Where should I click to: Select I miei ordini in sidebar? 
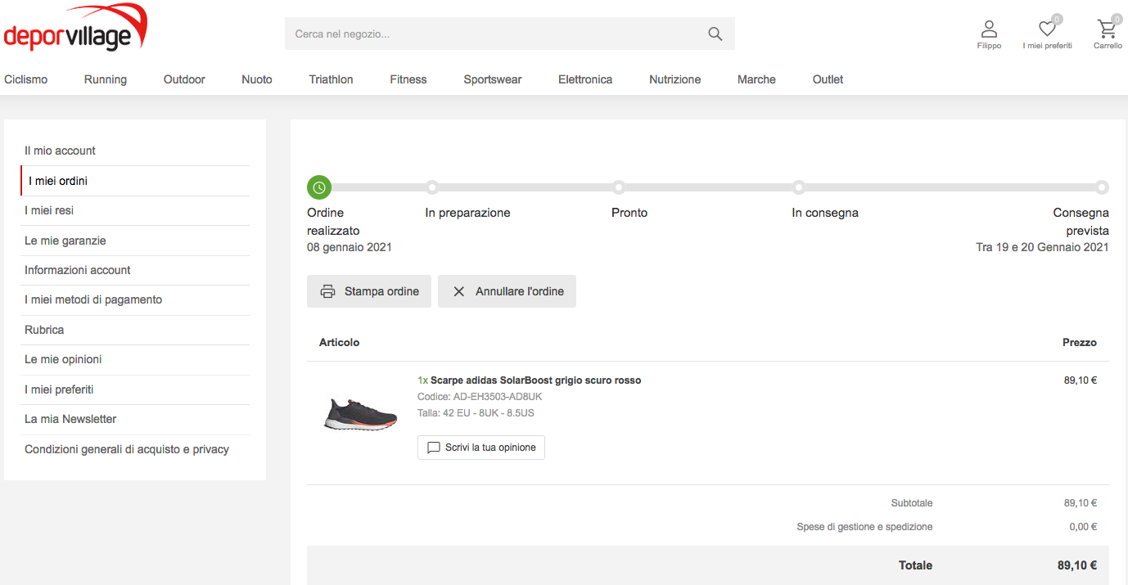coord(135,181)
